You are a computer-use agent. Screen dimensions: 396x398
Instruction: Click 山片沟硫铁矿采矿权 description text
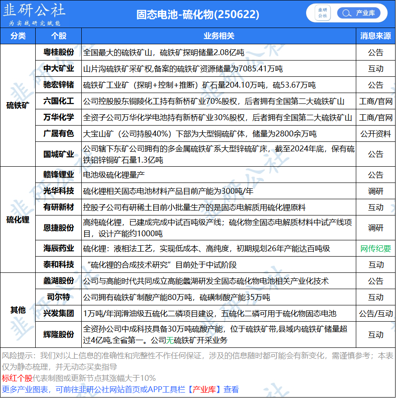[x=183, y=69]
